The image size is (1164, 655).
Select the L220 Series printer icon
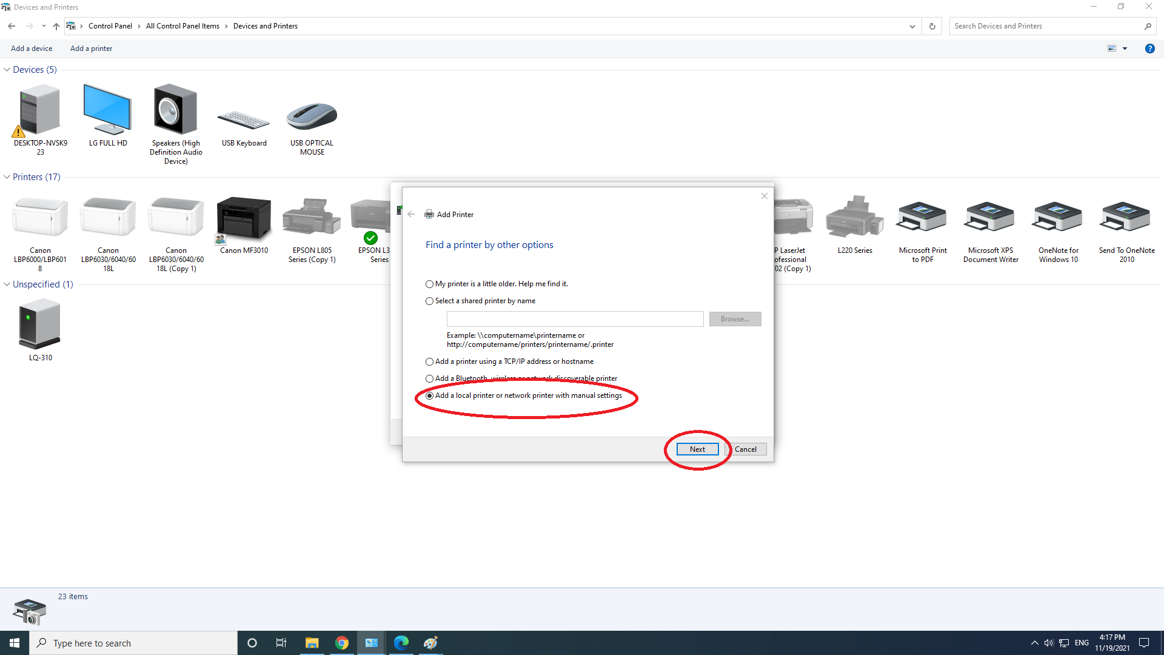854,218
